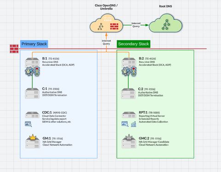Click the gold crown on GM:1
The image size is (221, 172).
(33, 137)
